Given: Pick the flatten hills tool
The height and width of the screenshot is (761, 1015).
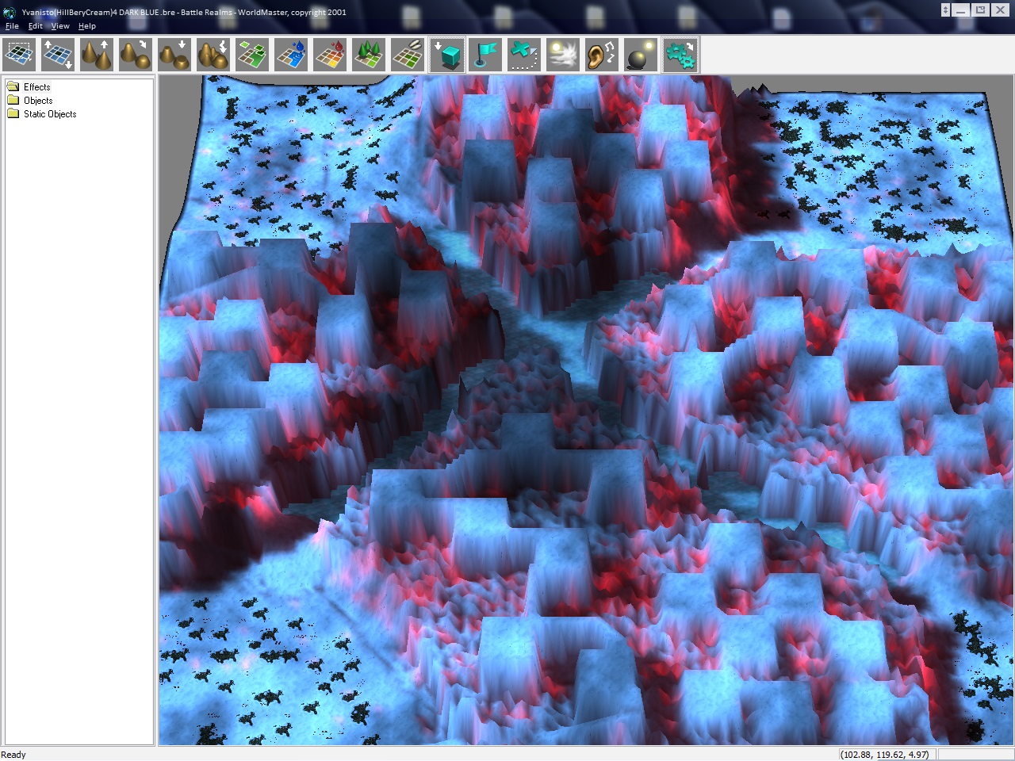Looking at the screenshot, I should [x=174, y=55].
